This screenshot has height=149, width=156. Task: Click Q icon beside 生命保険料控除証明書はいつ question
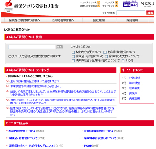tap(8, 81)
